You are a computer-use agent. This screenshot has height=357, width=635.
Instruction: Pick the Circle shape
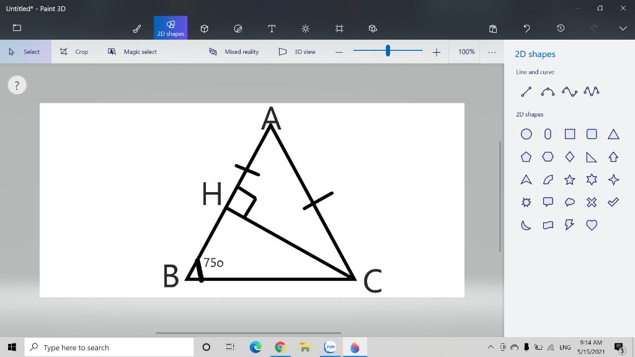click(x=526, y=134)
